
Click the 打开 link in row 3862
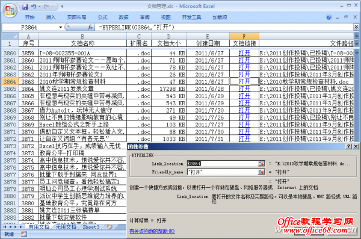244,67
